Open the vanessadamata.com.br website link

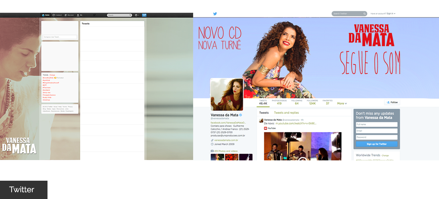coord(226,140)
